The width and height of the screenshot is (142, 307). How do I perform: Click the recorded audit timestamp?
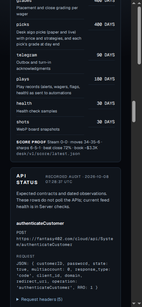(77, 179)
